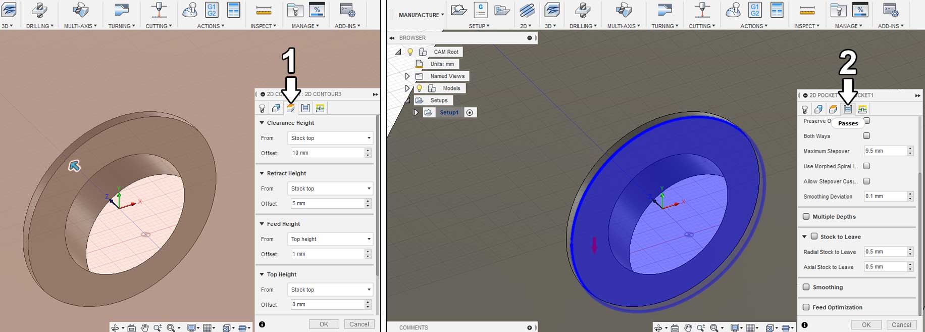Open Heights tab in 2D Contour dialog
The width and height of the screenshot is (925, 332).
(x=290, y=108)
